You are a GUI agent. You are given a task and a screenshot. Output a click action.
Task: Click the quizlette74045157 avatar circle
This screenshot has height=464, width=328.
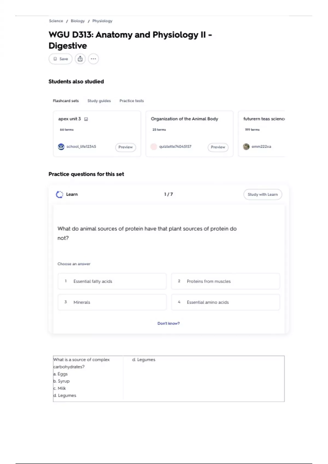[154, 147]
